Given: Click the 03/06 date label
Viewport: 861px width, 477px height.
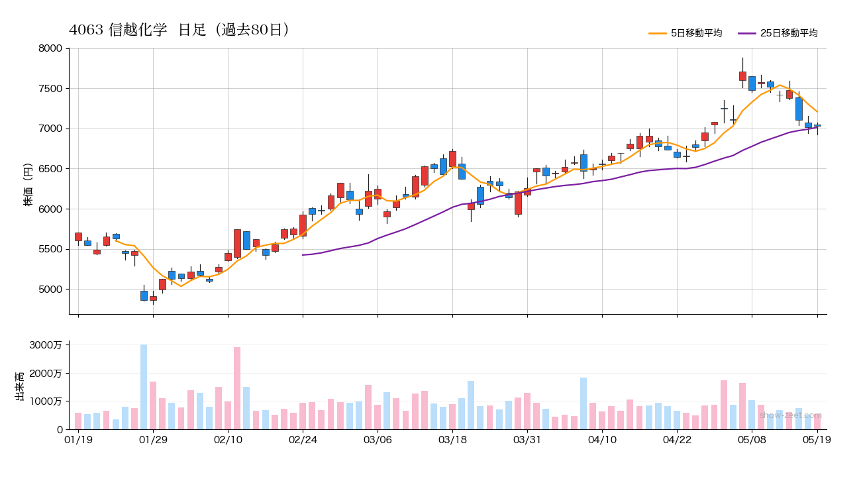Looking at the screenshot, I should [x=378, y=439].
